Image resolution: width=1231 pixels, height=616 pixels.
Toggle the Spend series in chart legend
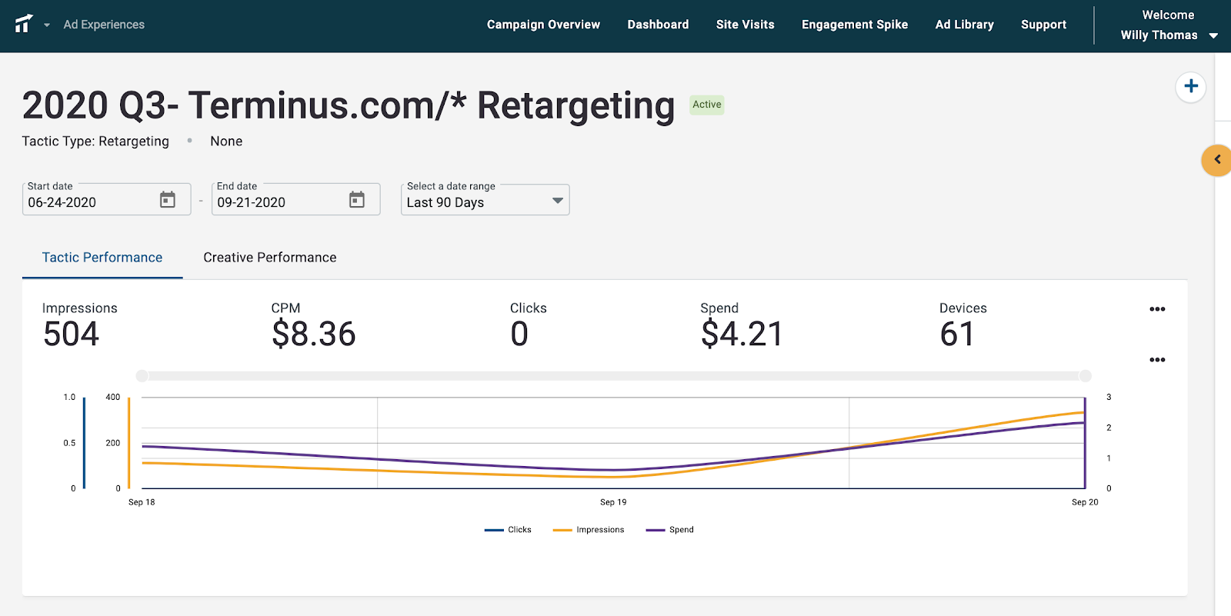[669, 530]
